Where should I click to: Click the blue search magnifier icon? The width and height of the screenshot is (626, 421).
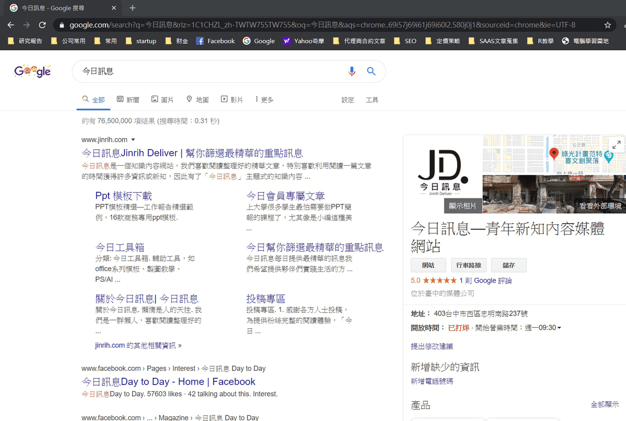[x=371, y=71]
